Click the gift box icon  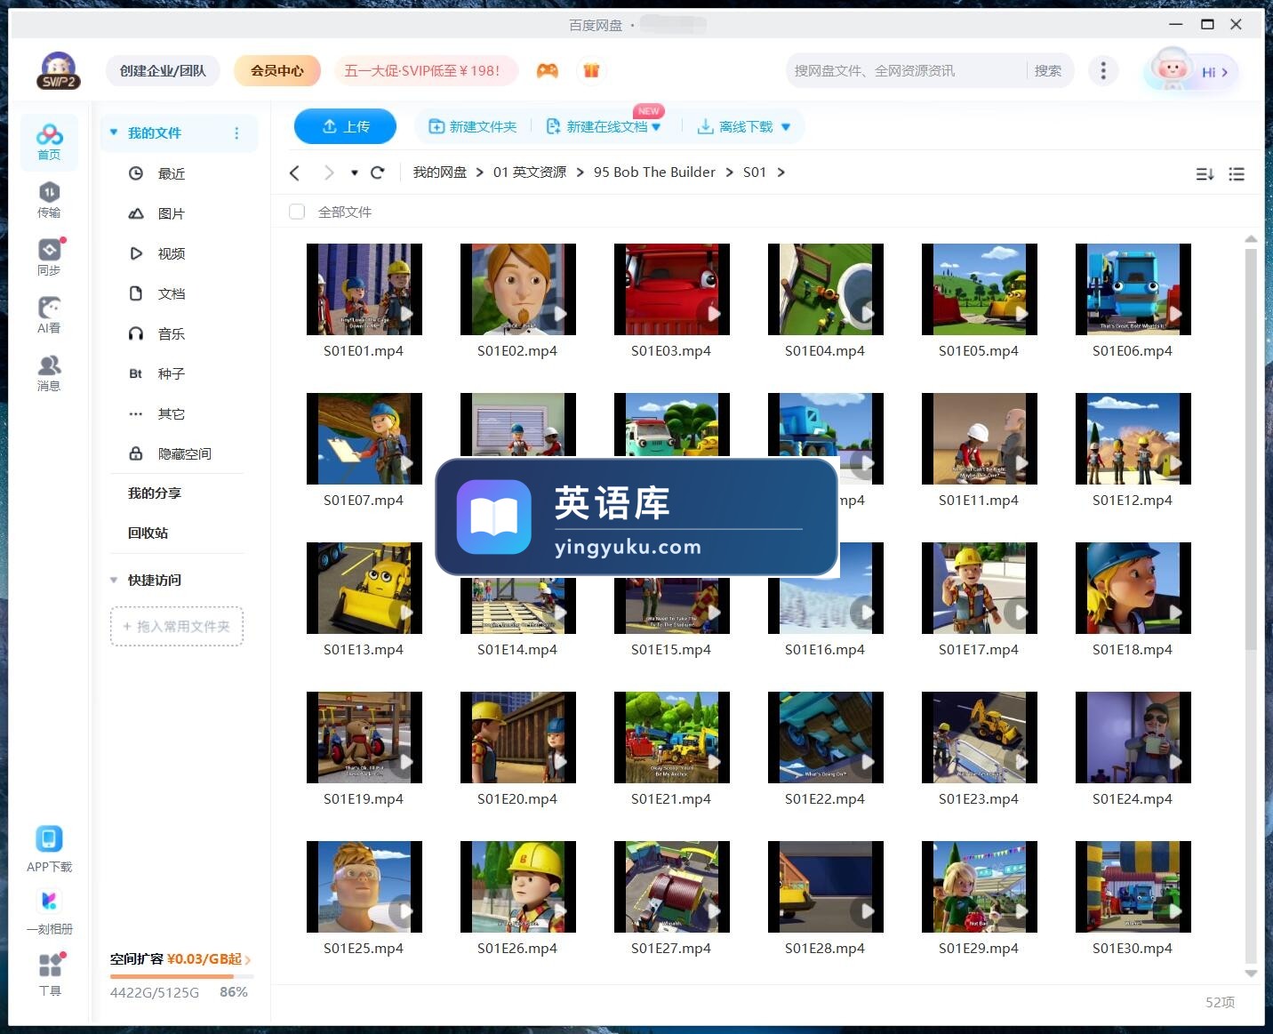click(591, 70)
